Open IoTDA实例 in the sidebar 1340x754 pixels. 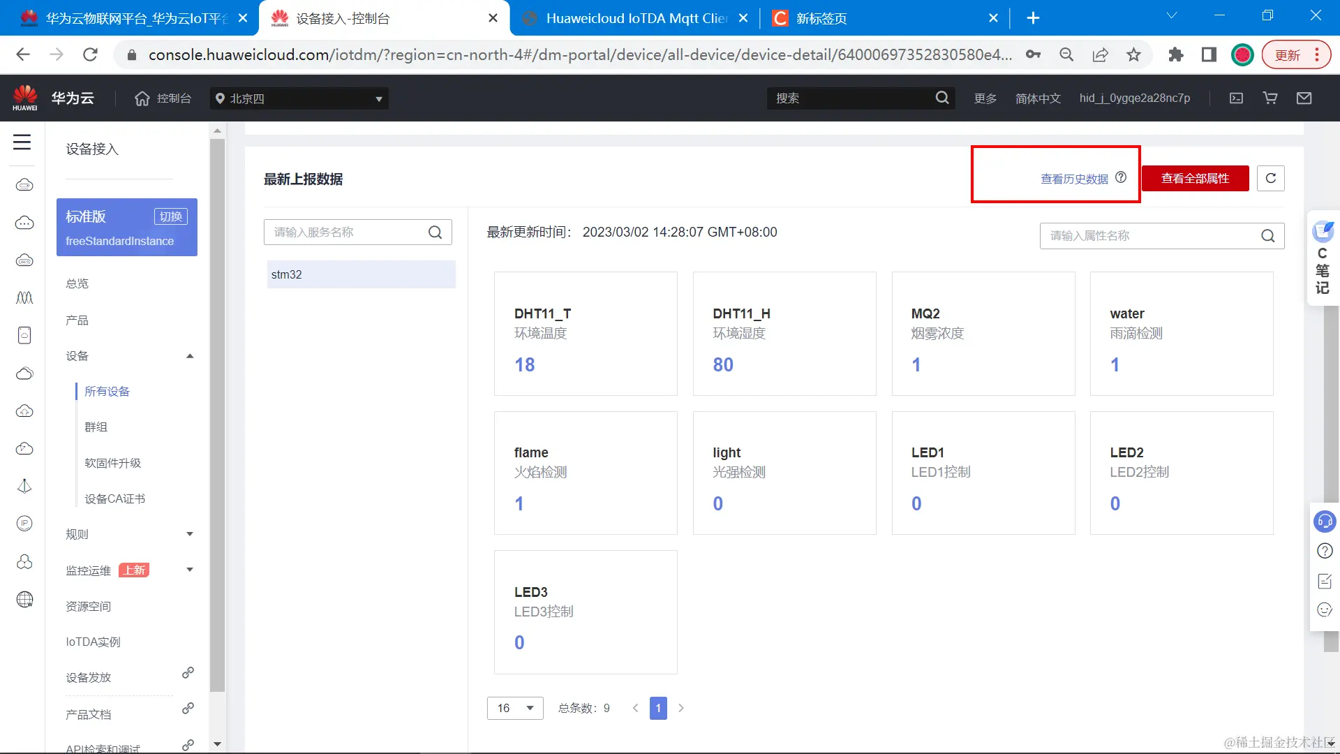93,642
